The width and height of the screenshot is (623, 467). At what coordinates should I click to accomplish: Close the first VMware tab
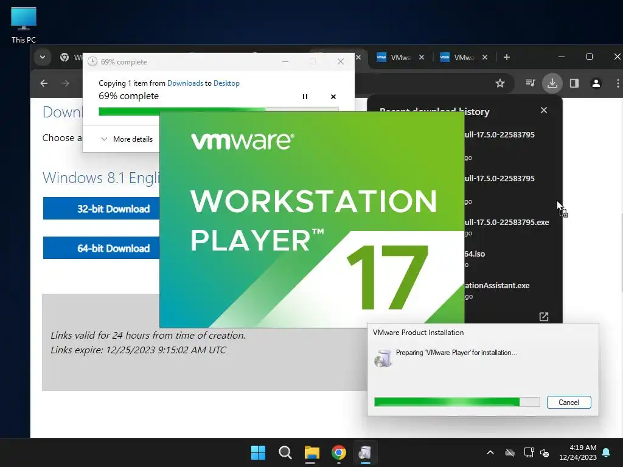point(422,57)
